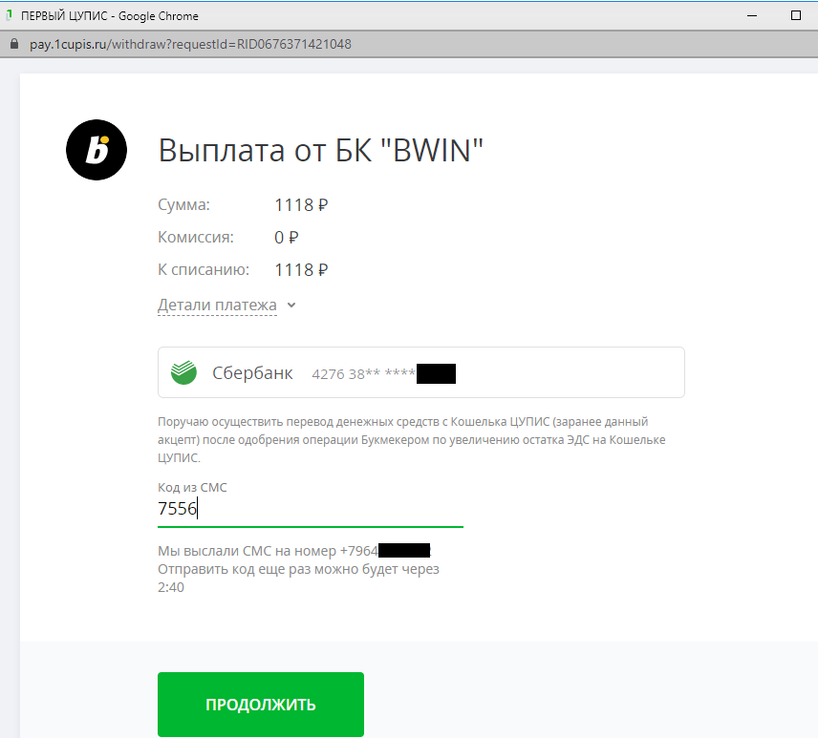Screen dimensions: 818x738
Task: Maximize the Chrome window
Action: 796,15
